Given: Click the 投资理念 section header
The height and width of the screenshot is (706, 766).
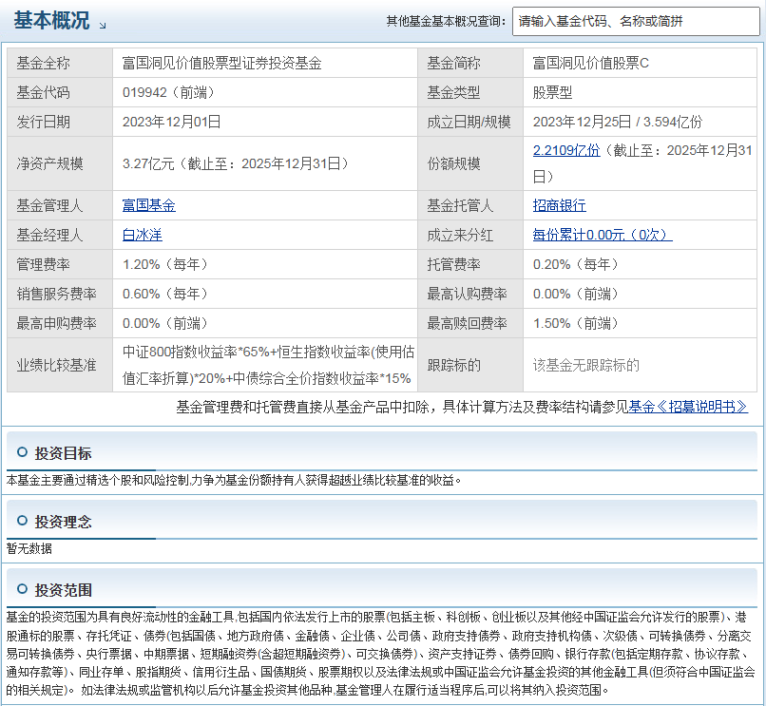Looking at the screenshot, I should click(63, 522).
